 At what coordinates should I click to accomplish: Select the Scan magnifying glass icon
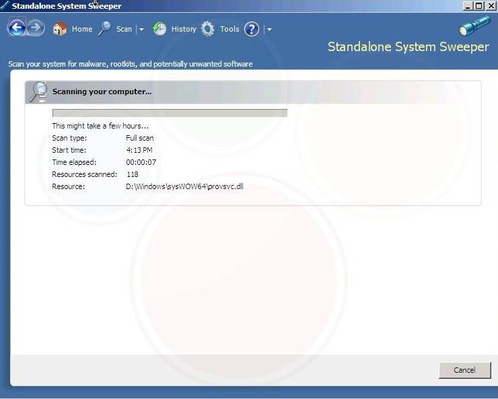pos(104,29)
